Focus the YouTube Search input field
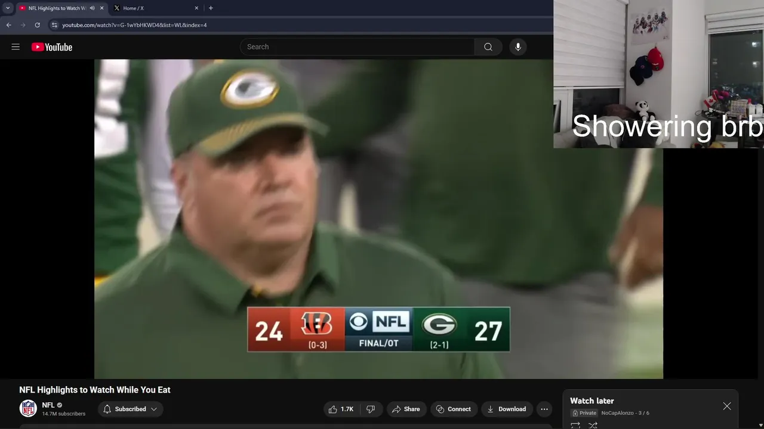764x429 pixels. (357, 47)
